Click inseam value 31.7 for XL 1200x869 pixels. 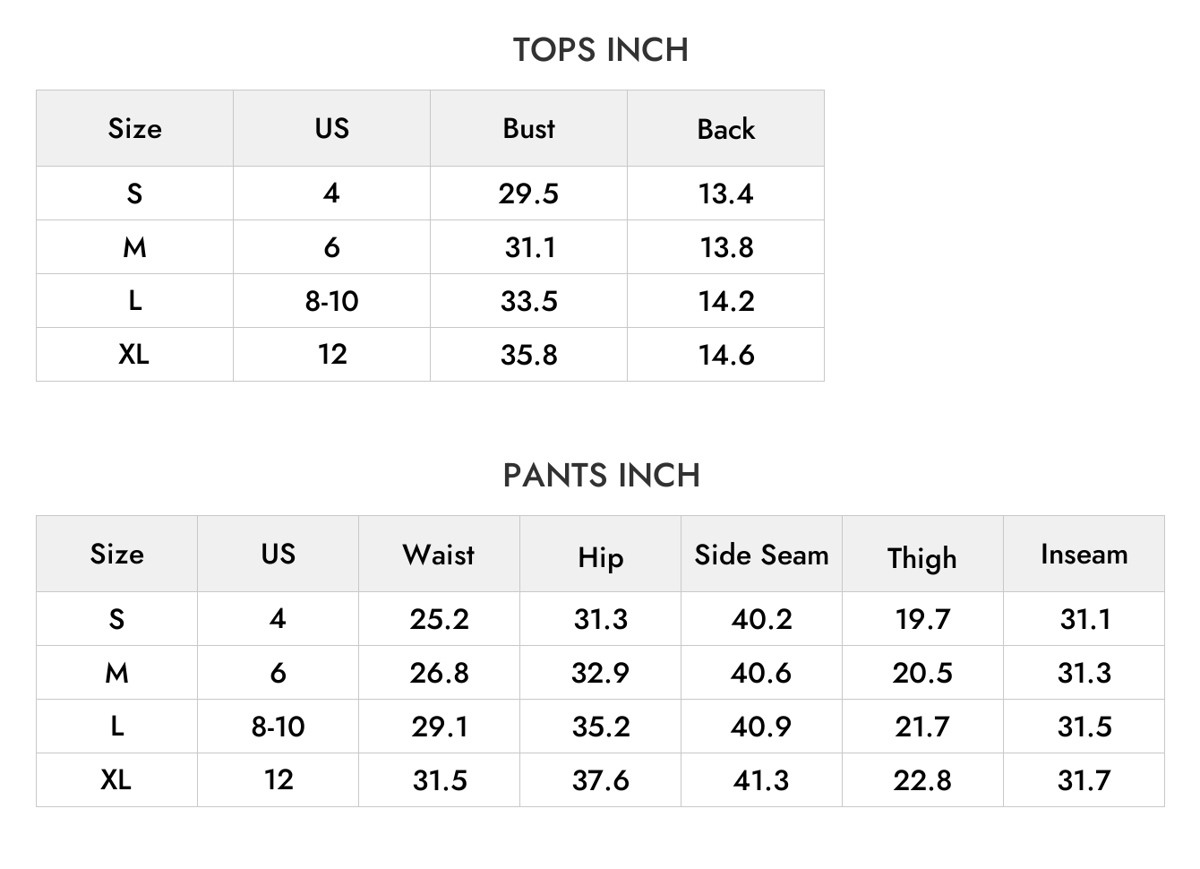(1084, 780)
